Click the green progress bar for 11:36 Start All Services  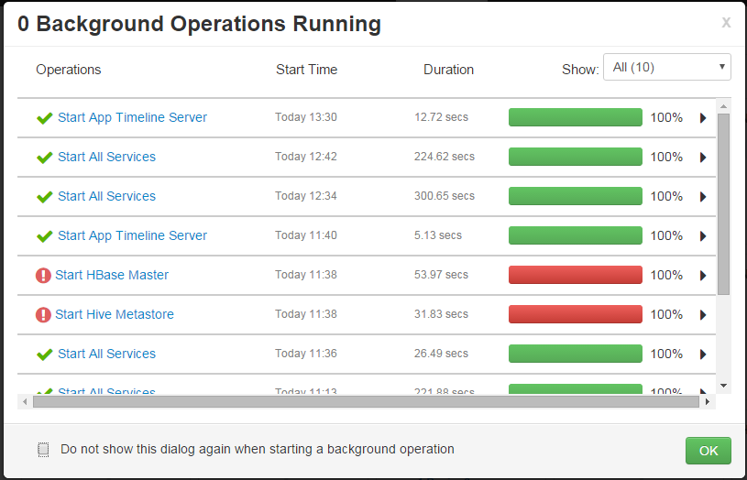[x=576, y=354]
